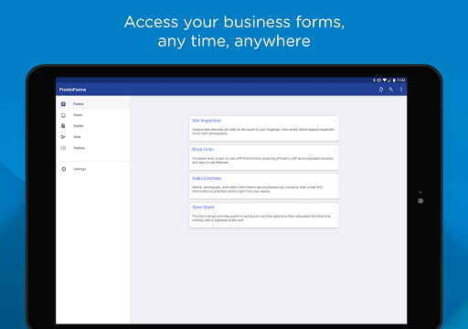468x329 pixels.
Task: Expand options menu on Work Order card
Action: click(x=335, y=149)
